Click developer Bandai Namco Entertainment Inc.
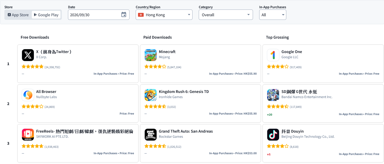384x164 pixels. point(307,97)
